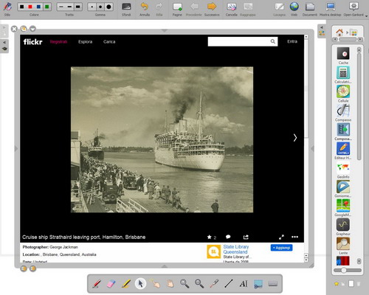Click Entra to sign in
Image resolution: width=369 pixels, height=295 pixels.
[x=292, y=41]
